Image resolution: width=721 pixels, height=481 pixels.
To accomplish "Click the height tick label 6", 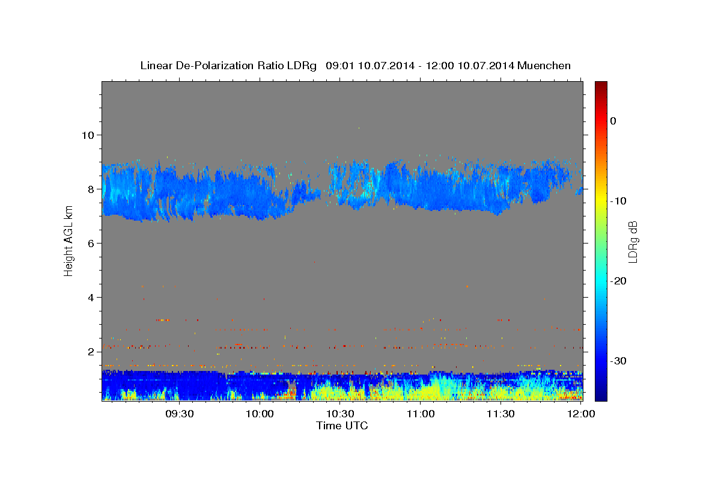I will pyautogui.click(x=91, y=243).
